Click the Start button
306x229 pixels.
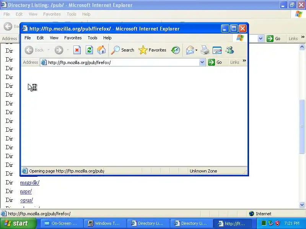point(18,223)
